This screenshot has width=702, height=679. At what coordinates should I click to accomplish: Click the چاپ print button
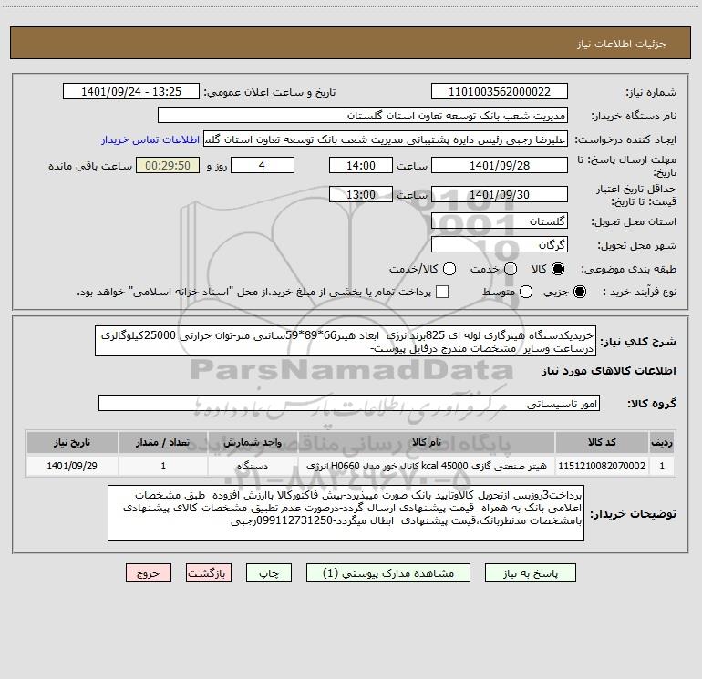(x=269, y=573)
